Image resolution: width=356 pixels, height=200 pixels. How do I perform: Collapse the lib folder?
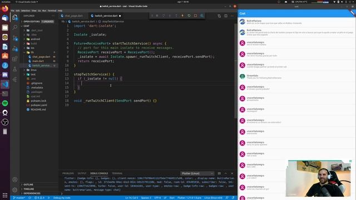[39, 52]
